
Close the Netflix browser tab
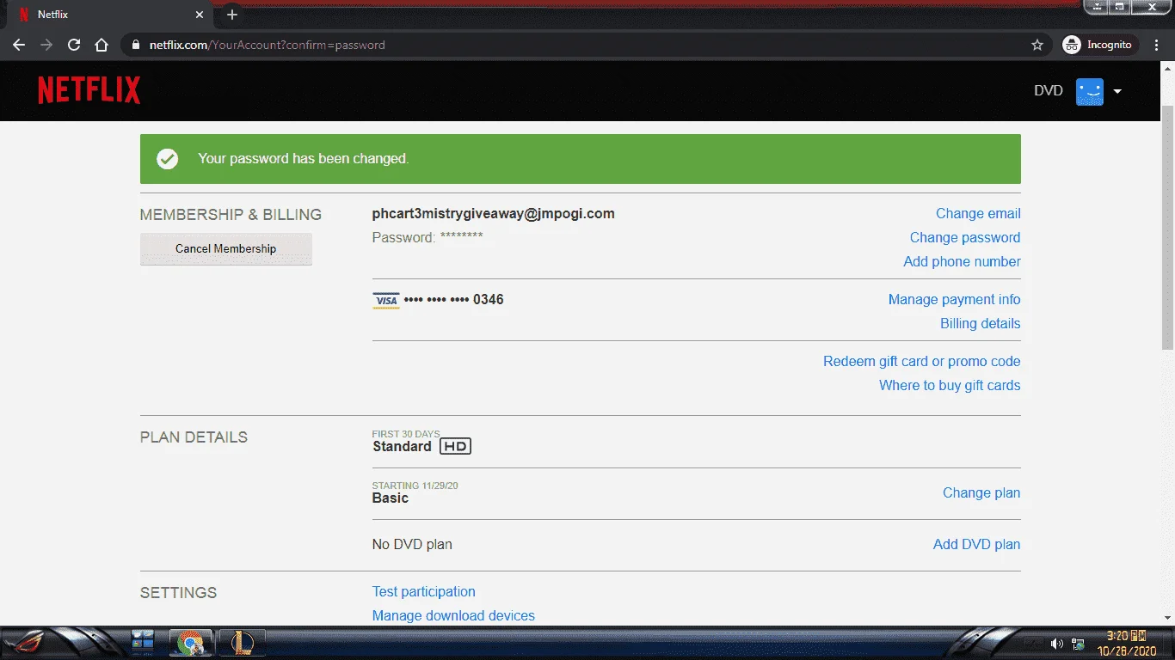pos(200,15)
